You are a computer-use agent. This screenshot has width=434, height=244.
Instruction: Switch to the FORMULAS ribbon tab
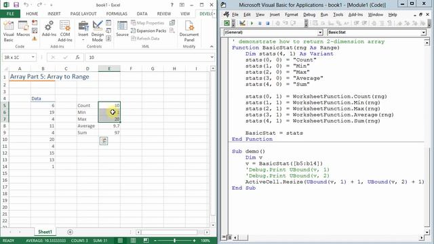click(x=117, y=14)
